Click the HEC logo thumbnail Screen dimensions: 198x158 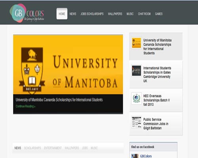pyautogui.click(x=136, y=98)
